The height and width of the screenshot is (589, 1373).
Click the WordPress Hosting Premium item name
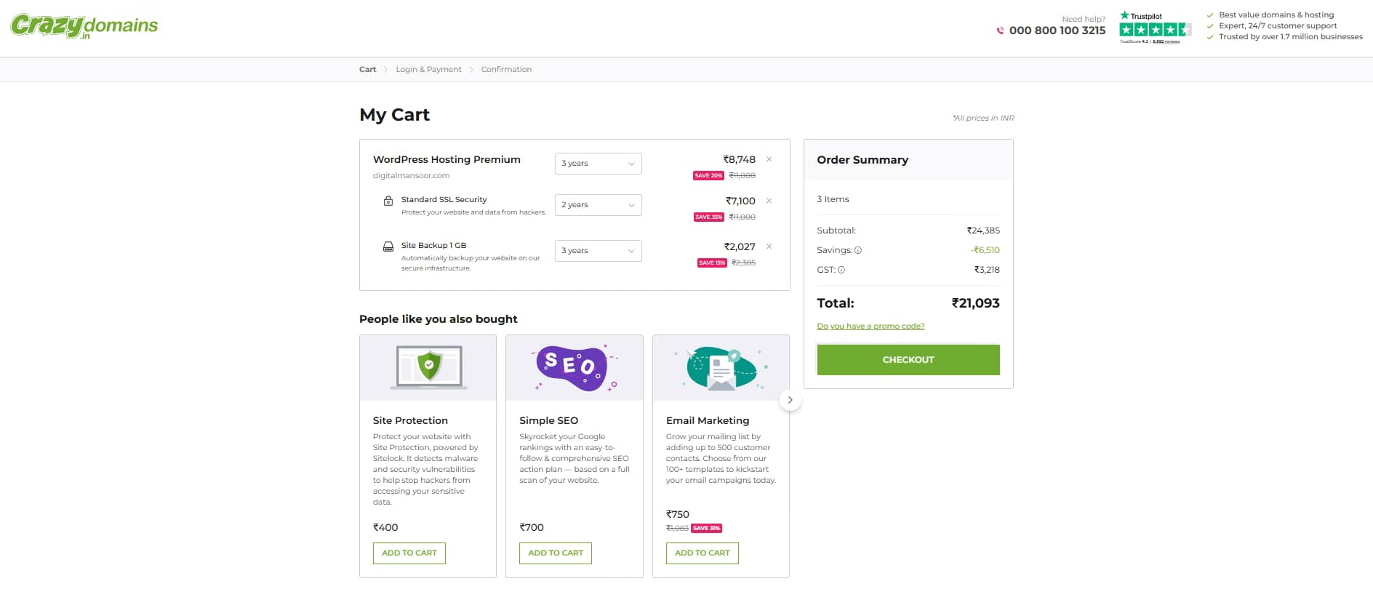point(447,159)
